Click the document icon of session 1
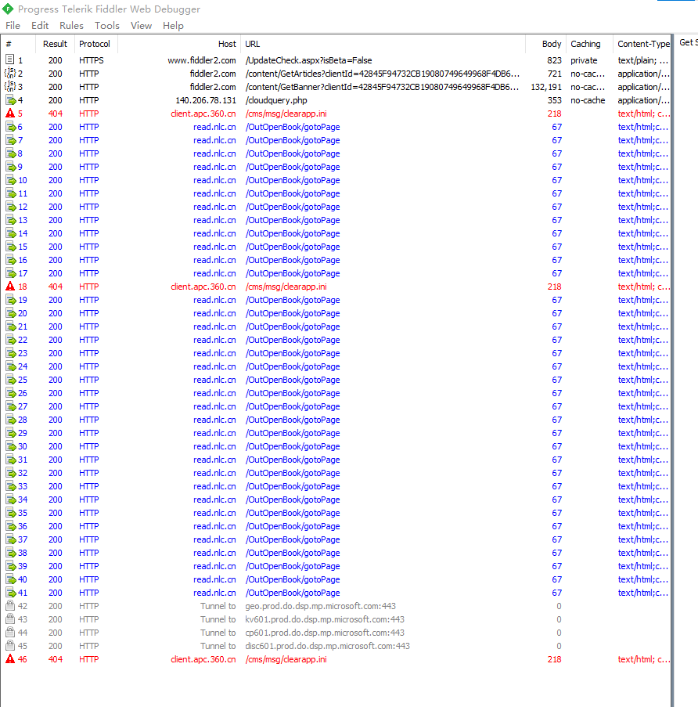Image resolution: width=698 pixels, height=707 pixels. coord(10,60)
